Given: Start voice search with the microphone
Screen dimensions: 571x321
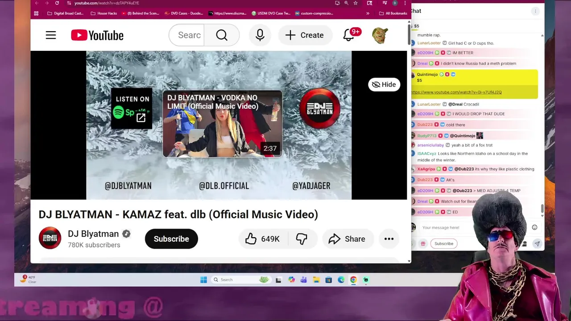Looking at the screenshot, I should pyautogui.click(x=260, y=35).
